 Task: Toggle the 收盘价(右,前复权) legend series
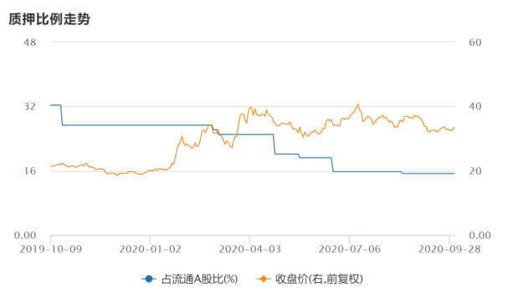pyautogui.click(x=310, y=279)
